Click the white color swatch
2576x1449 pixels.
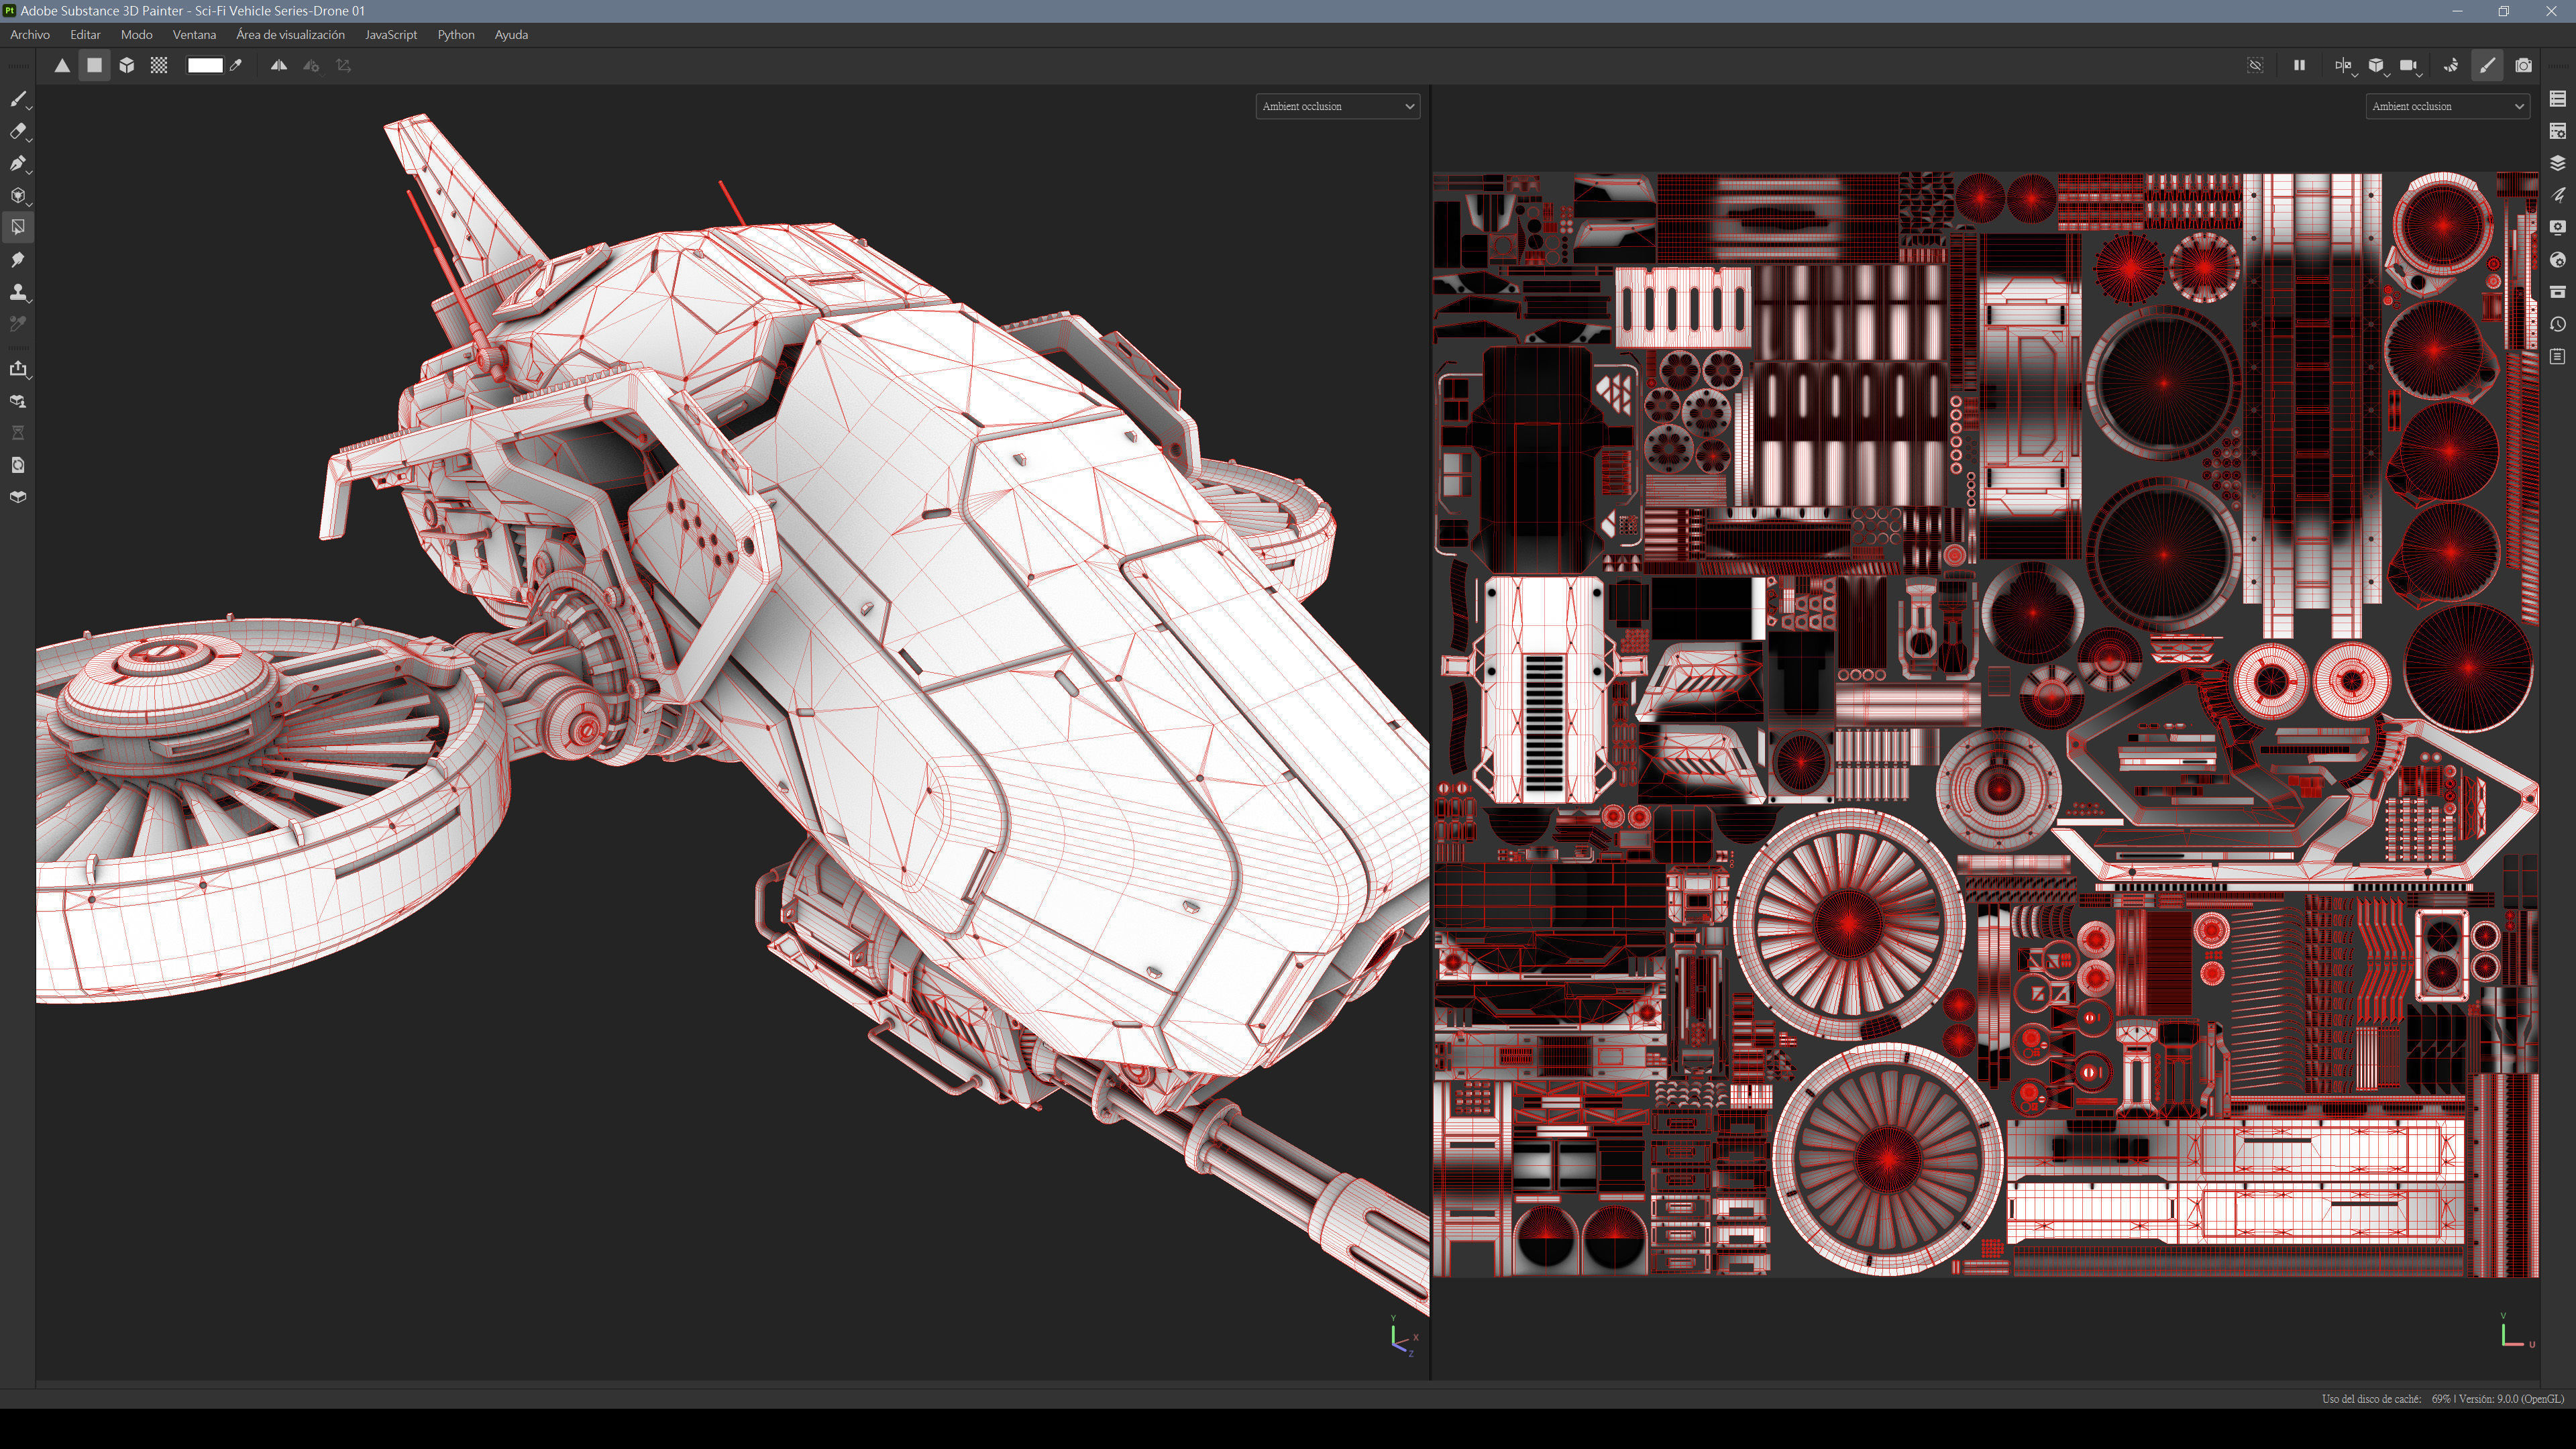coord(205,66)
